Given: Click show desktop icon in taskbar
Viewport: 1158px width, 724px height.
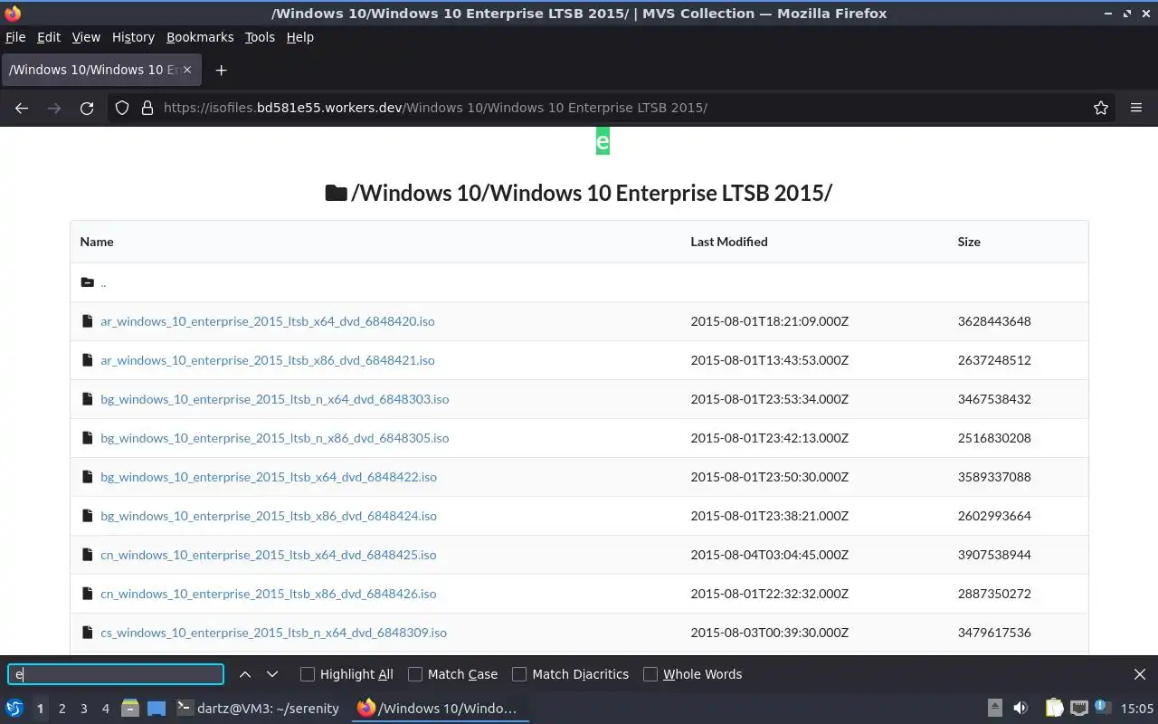Looking at the screenshot, I should (x=157, y=708).
